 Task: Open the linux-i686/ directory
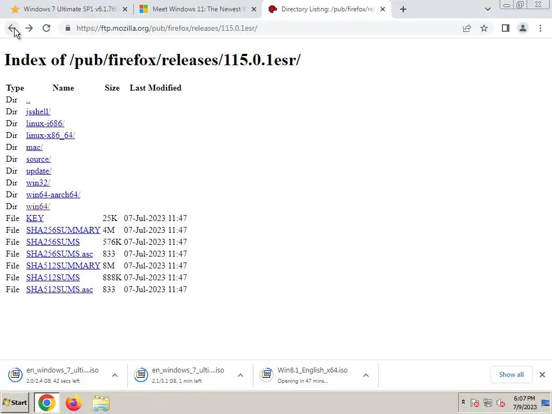click(45, 123)
